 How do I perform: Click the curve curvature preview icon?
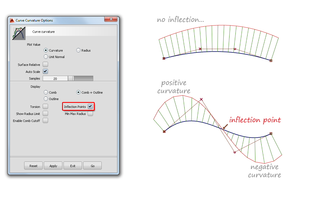(18, 33)
